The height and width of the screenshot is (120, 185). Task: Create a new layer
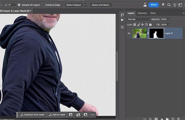pos(173,119)
